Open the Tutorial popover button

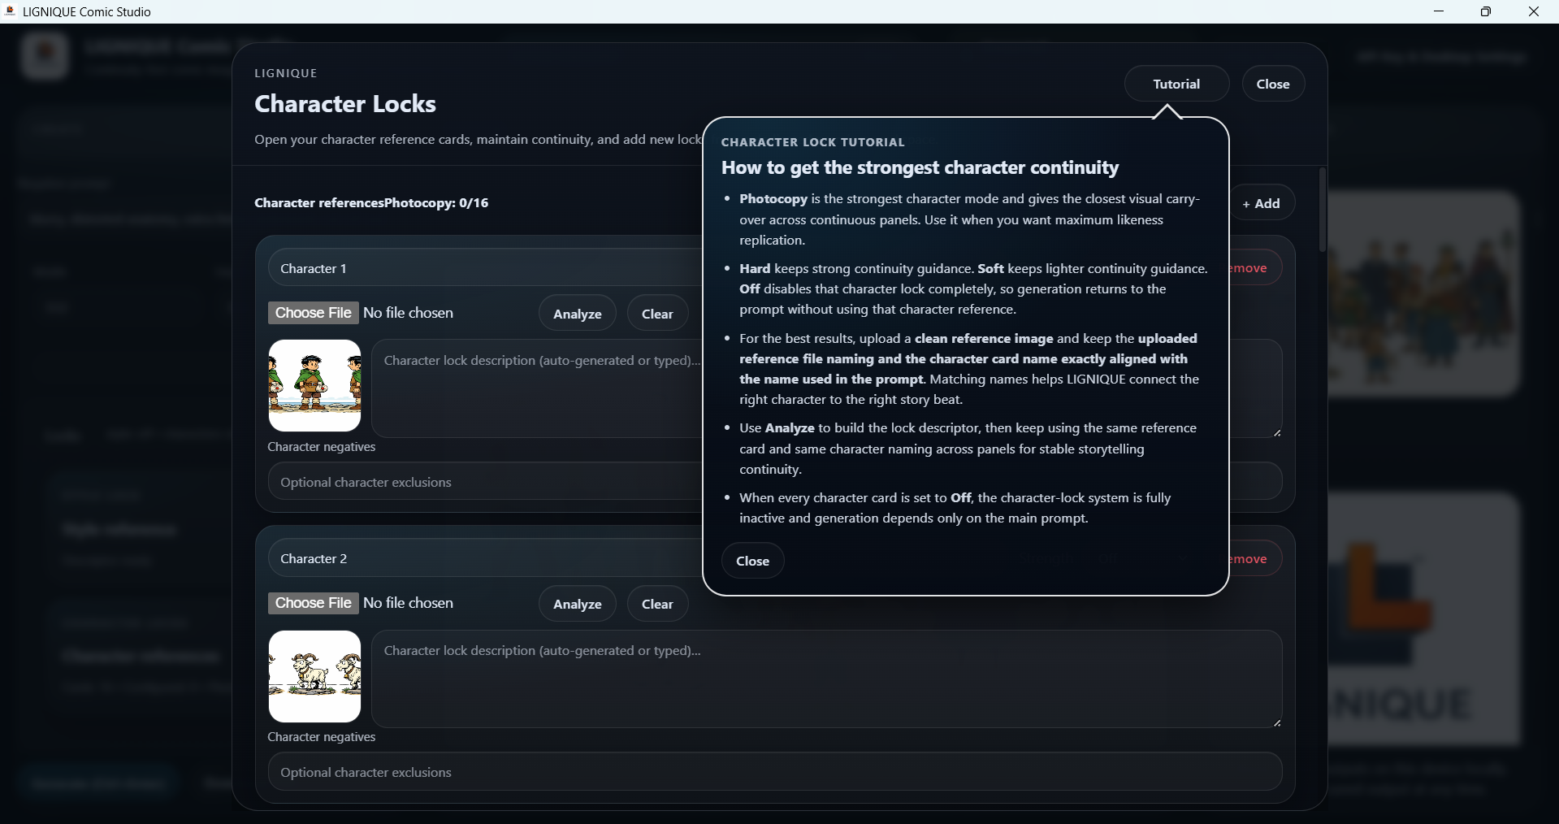click(1176, 84)
